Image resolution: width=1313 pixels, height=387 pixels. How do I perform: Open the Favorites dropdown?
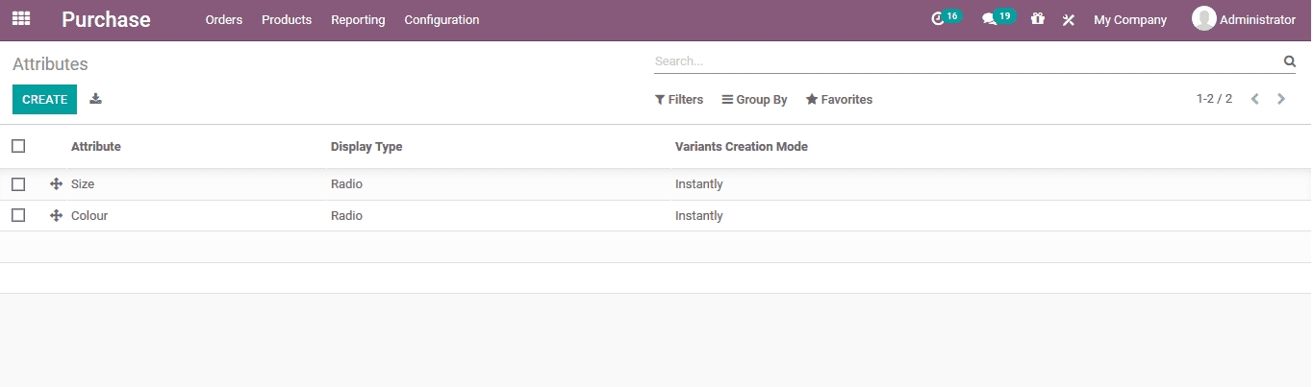tap(839, 100)
